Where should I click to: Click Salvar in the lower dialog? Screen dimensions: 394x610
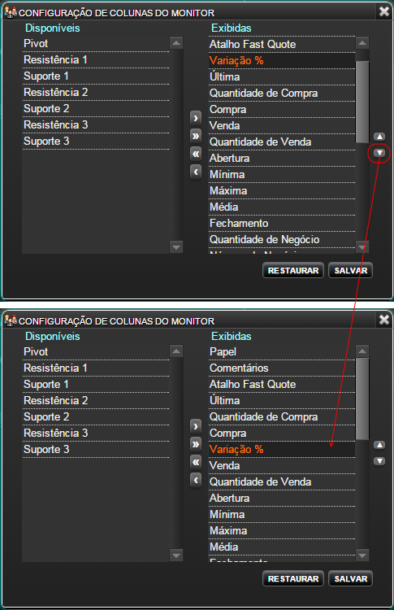click(x=350, y=578)
